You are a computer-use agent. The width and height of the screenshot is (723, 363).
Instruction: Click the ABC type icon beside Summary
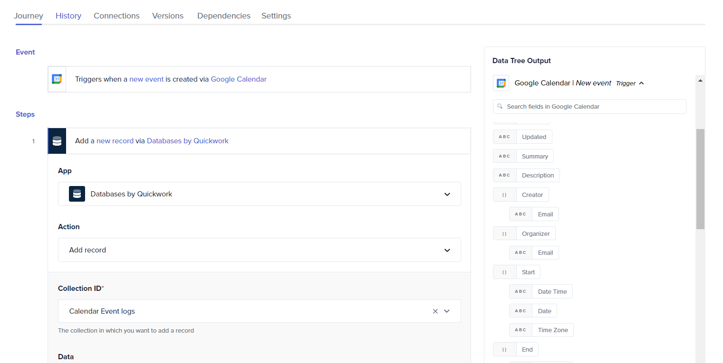(505, 156)
